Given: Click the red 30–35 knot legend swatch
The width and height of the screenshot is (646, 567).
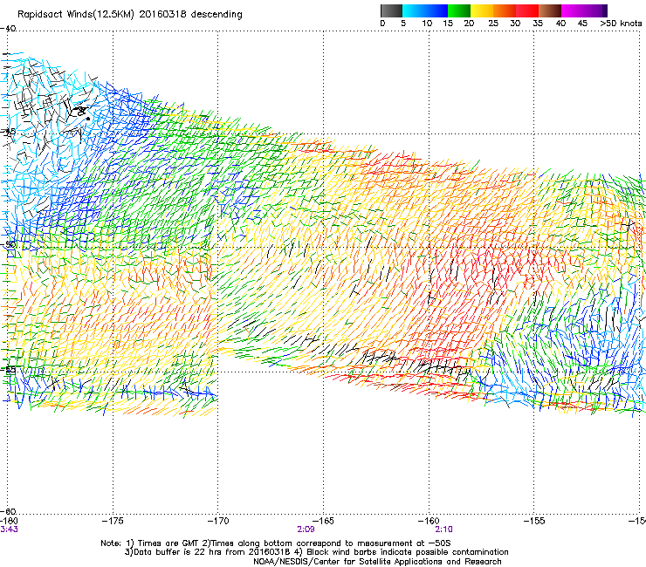Looking at the screenshot, I should 527,10.
